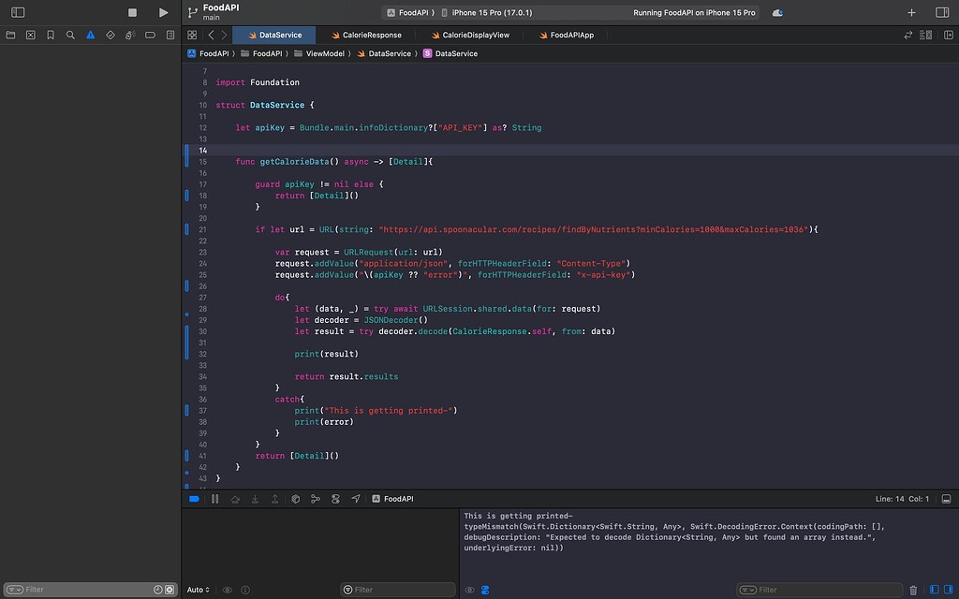This screenshot has width=959, height=599.
Task: Open the Report navigator
Action: (x=171, y=35)
